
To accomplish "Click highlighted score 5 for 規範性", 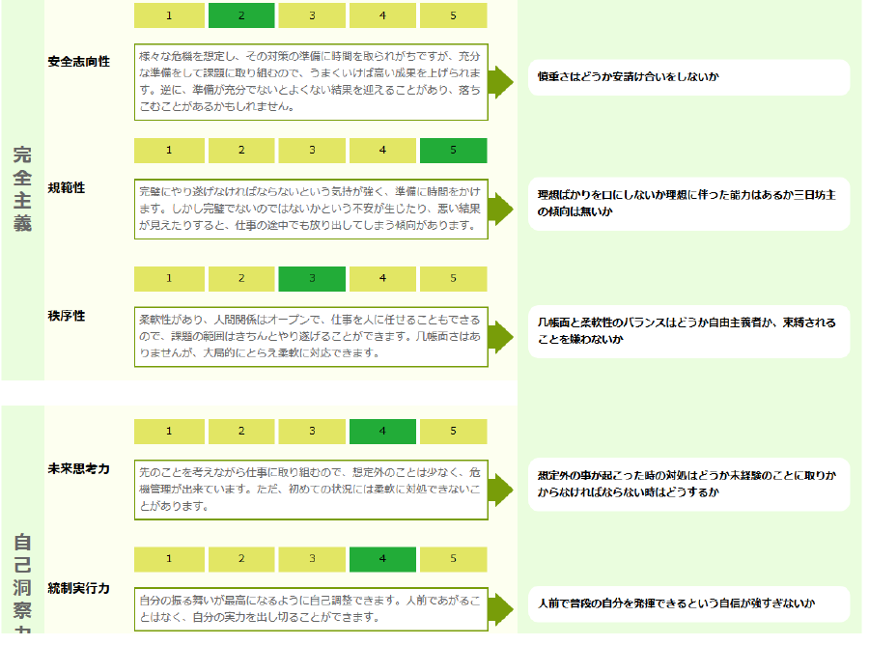I will tap(454, 151).
